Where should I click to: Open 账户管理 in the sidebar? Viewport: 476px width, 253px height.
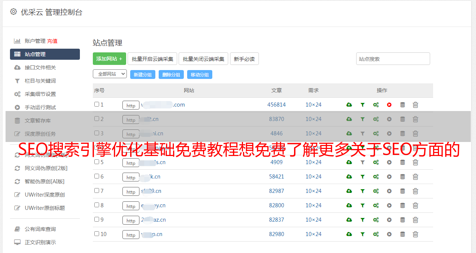[35, 41]
